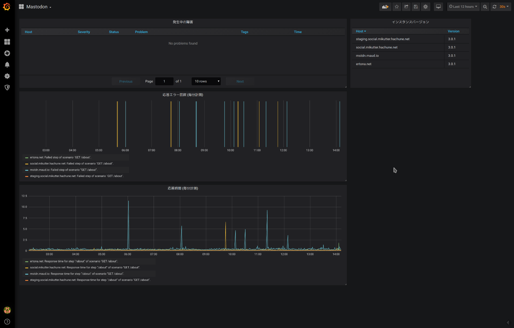Open the Explore compass icon
The image size is (514, 328).
click(7, 53)
